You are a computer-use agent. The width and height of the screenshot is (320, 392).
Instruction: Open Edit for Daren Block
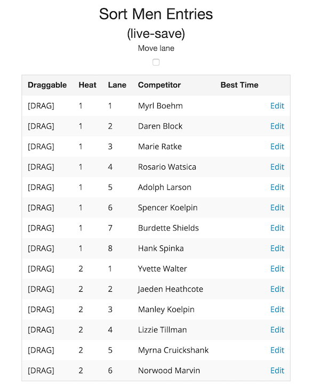pyautogui.click(x=277, y=126)
